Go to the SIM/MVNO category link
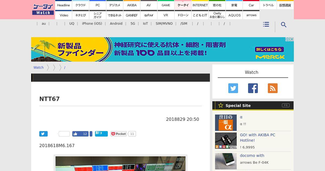 point(164,24)
